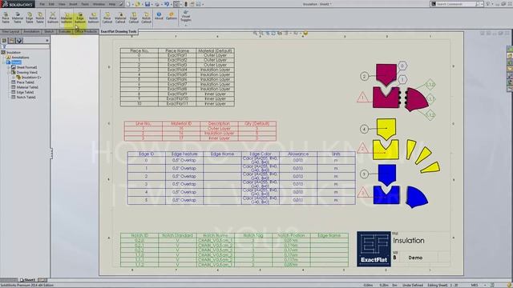The image size is (513, 288).
Task: Open the Window menu
Action: pos(99,4)
